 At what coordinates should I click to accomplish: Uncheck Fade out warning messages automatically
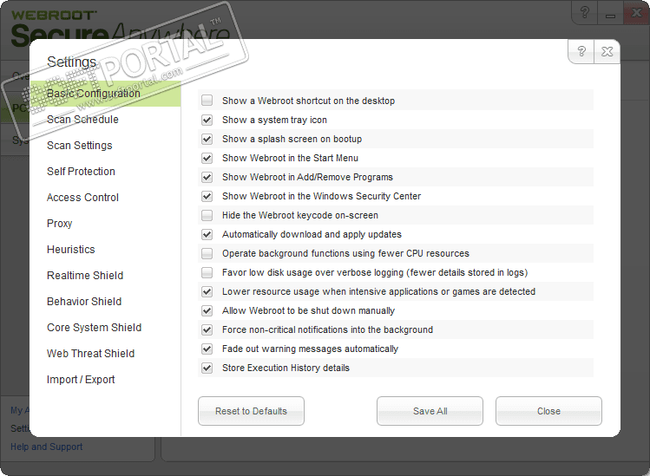point(207,349)
